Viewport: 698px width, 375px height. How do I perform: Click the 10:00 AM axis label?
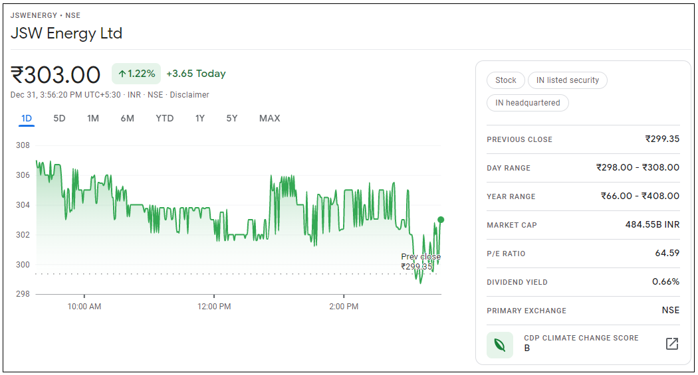pos(84,307)
